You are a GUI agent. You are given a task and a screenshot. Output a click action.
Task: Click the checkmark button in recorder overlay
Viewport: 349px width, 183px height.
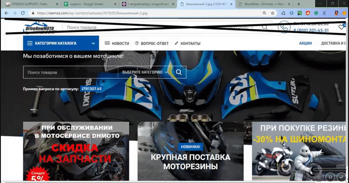(x=342, y=177)
